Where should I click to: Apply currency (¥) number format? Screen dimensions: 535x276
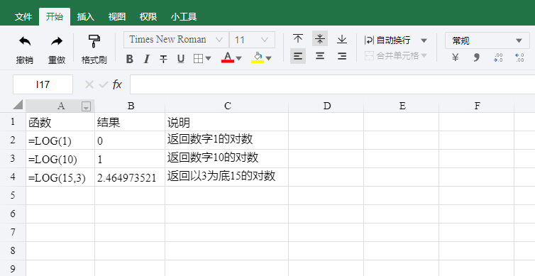455,57
